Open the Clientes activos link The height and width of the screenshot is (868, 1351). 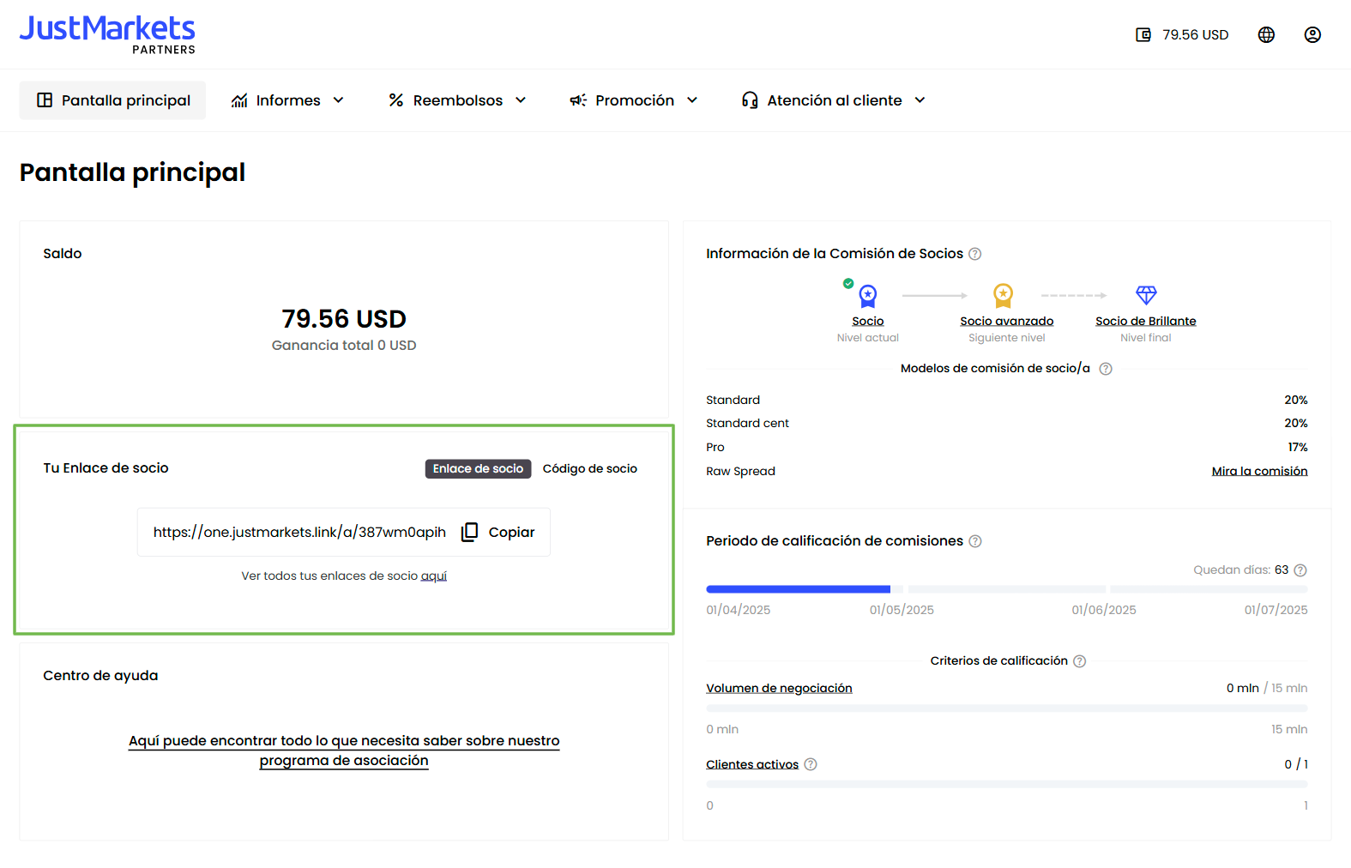[752, 764]
